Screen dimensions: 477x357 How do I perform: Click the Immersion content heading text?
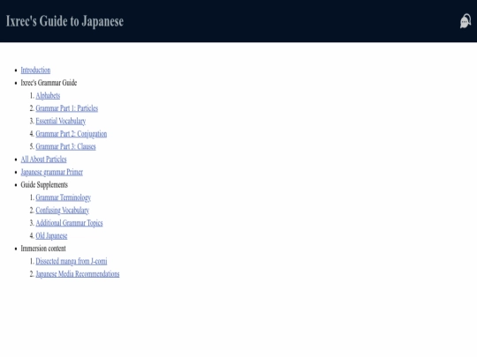43,249
